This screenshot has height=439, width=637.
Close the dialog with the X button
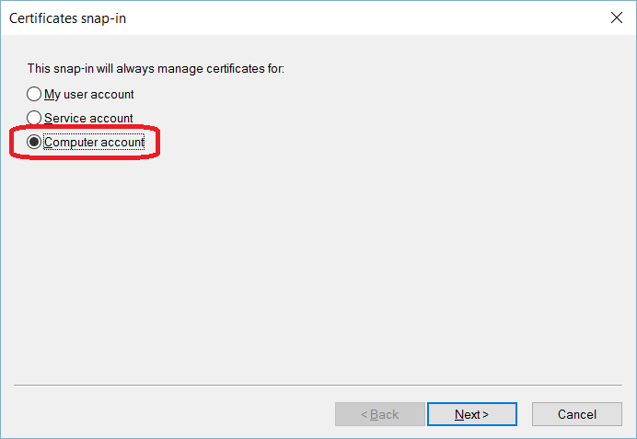615,17
